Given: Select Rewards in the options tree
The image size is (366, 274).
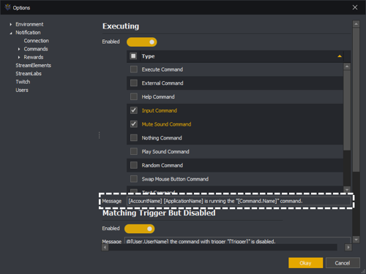Looking at the screenshot, I should point(34,57).
